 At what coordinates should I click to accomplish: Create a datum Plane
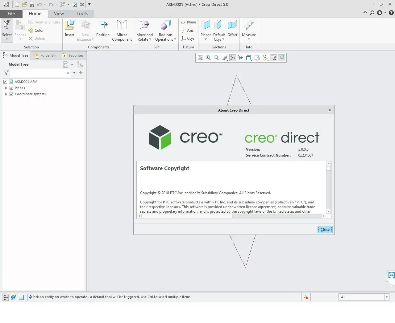pyautogui.click(x=189, y=22)
